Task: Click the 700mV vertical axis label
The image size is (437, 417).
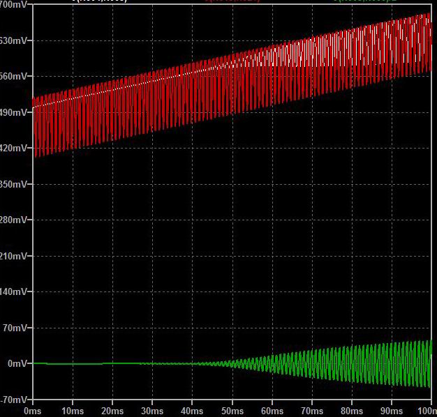Action: coord(14,4)
